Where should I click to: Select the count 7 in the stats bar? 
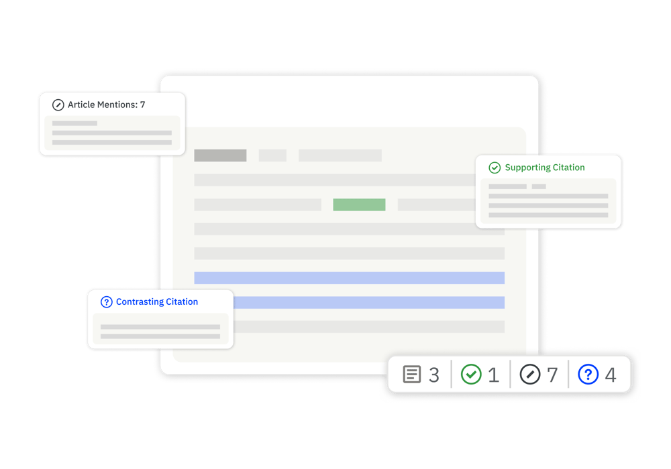point(552,375)
